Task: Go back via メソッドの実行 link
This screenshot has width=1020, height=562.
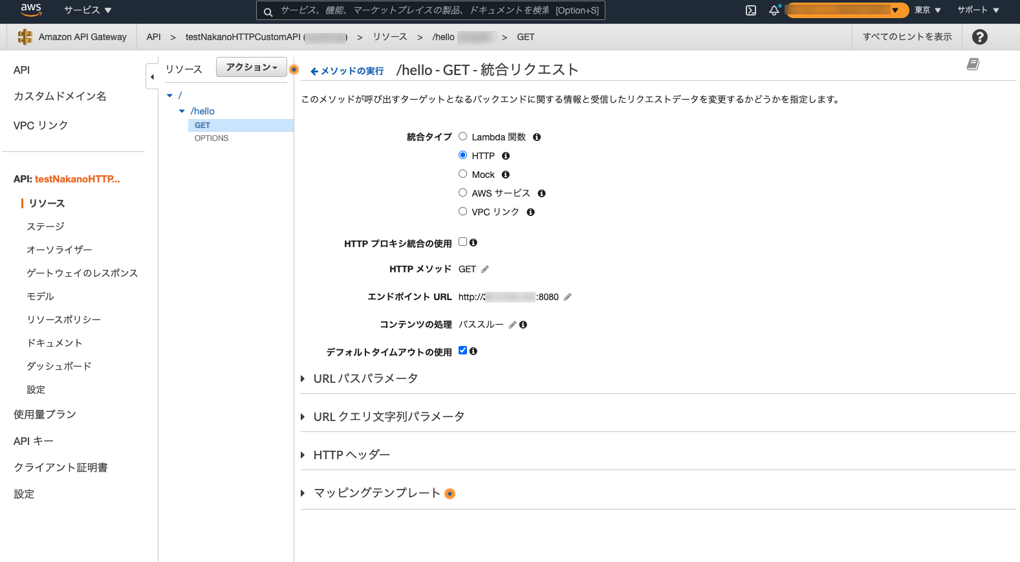Action: coord(347,71)
